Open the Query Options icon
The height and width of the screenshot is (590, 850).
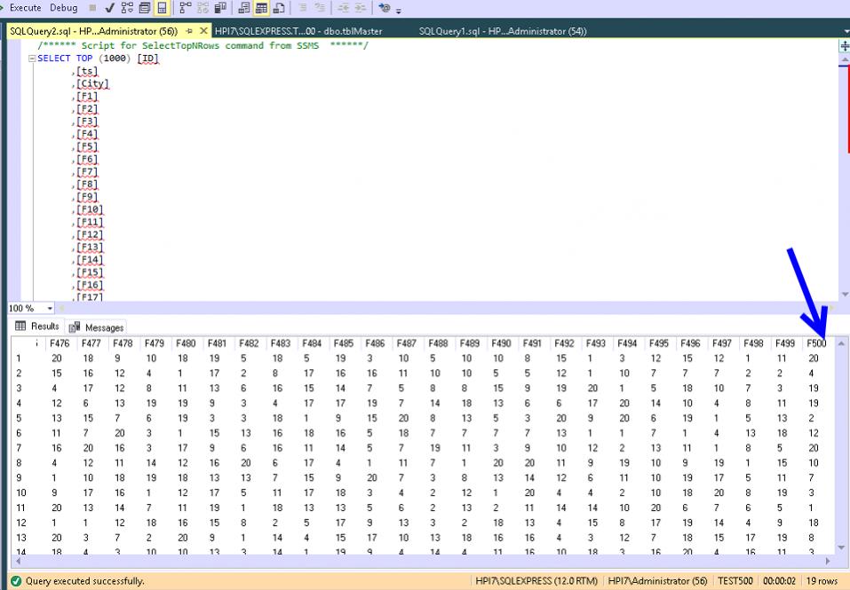point(145,8)
